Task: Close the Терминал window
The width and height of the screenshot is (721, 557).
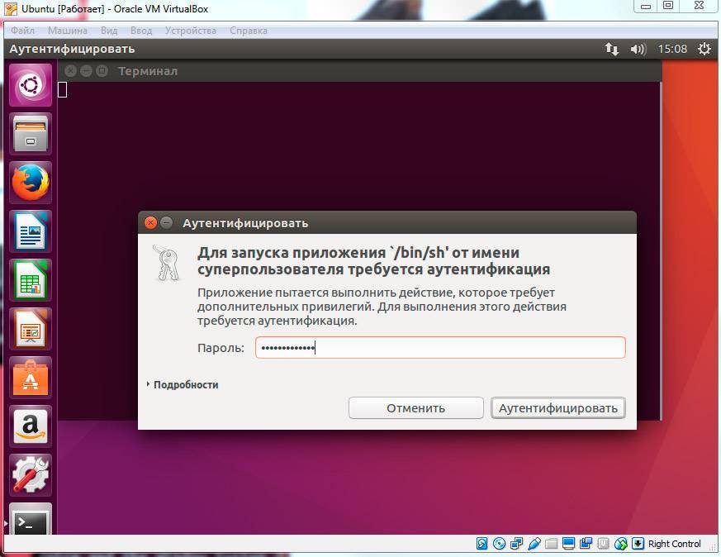Action: tap(70, 71)
